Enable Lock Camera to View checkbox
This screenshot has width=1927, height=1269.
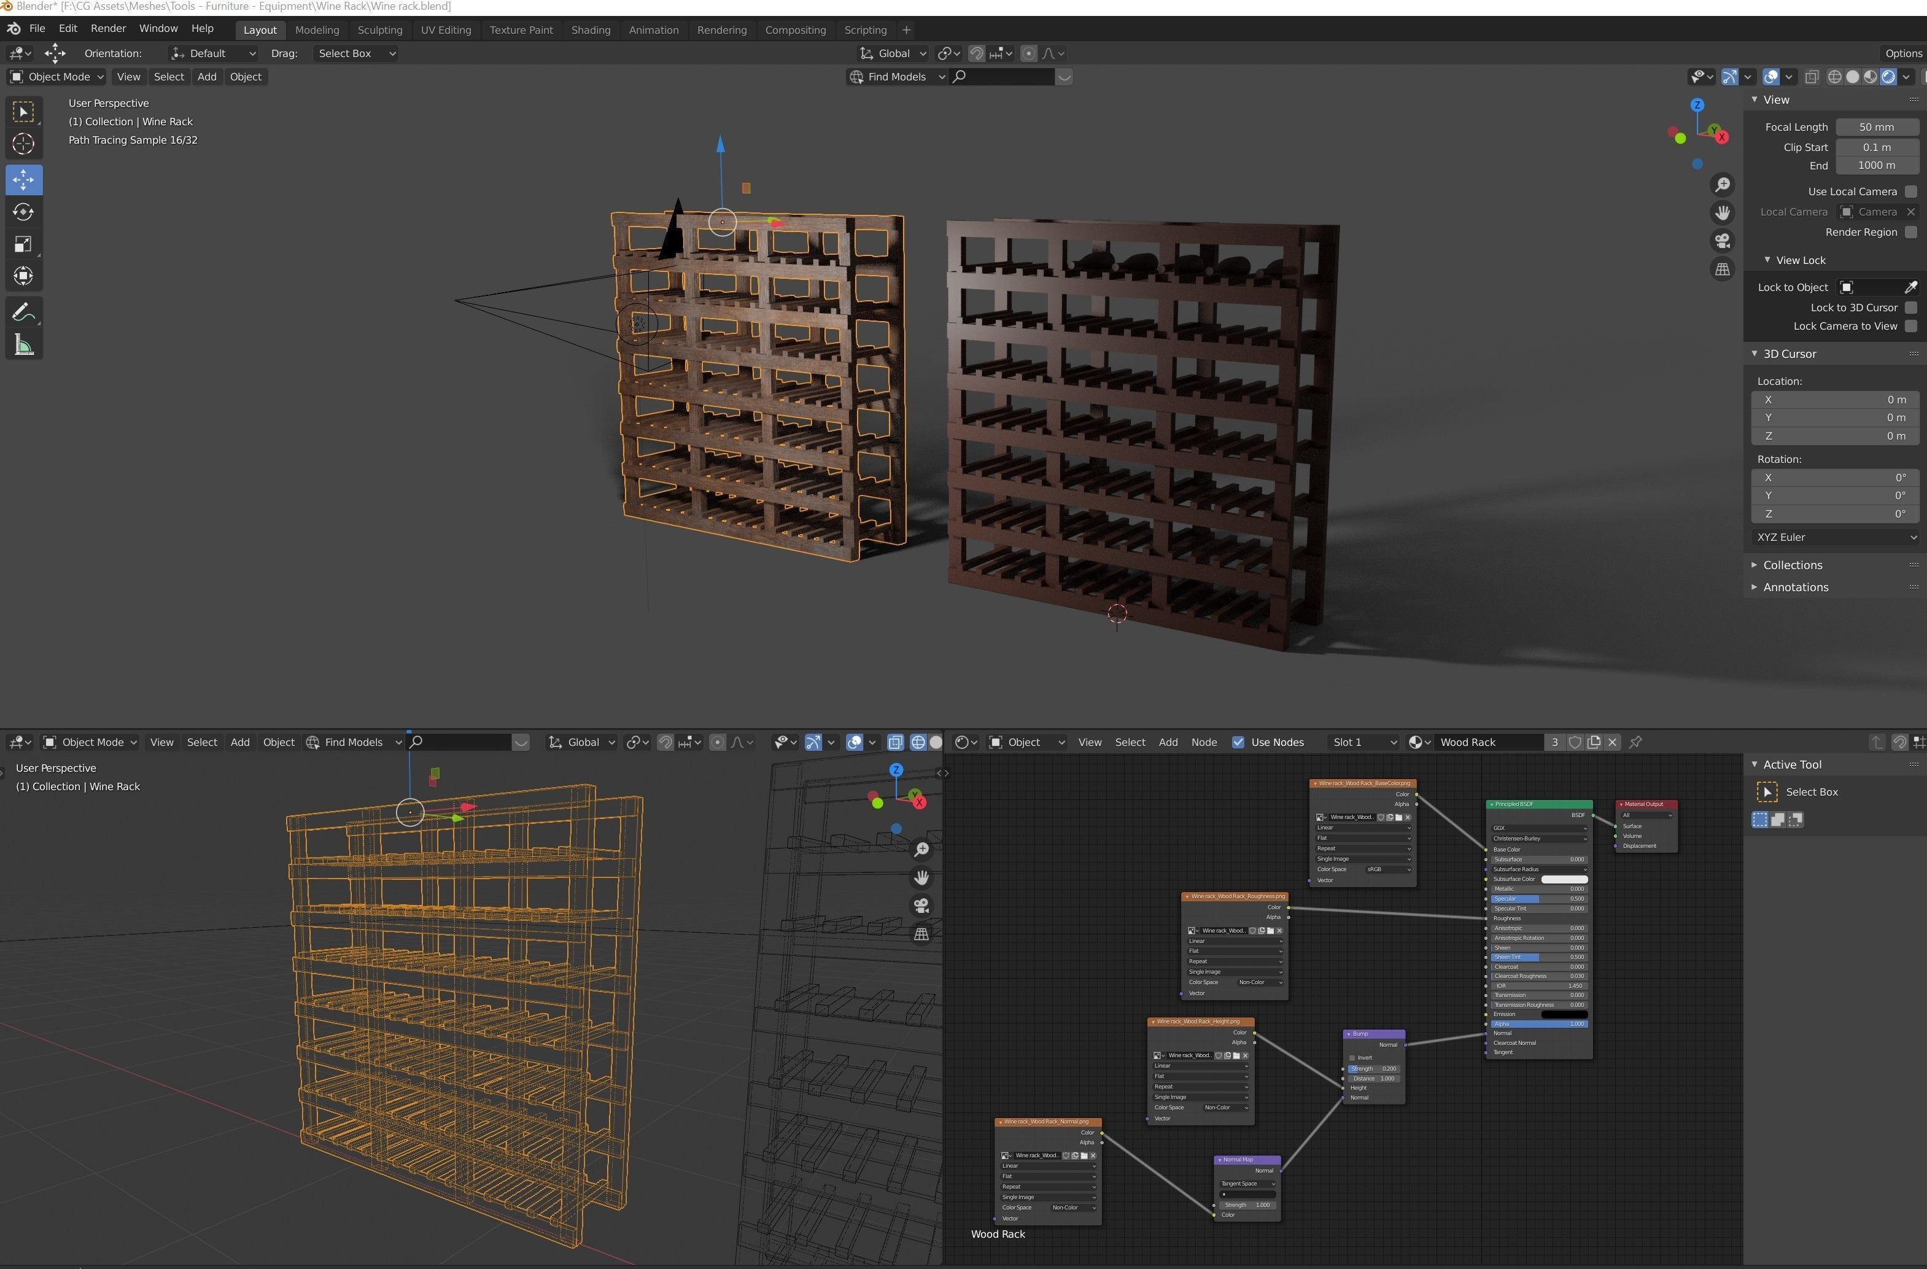pos(1911,327)
